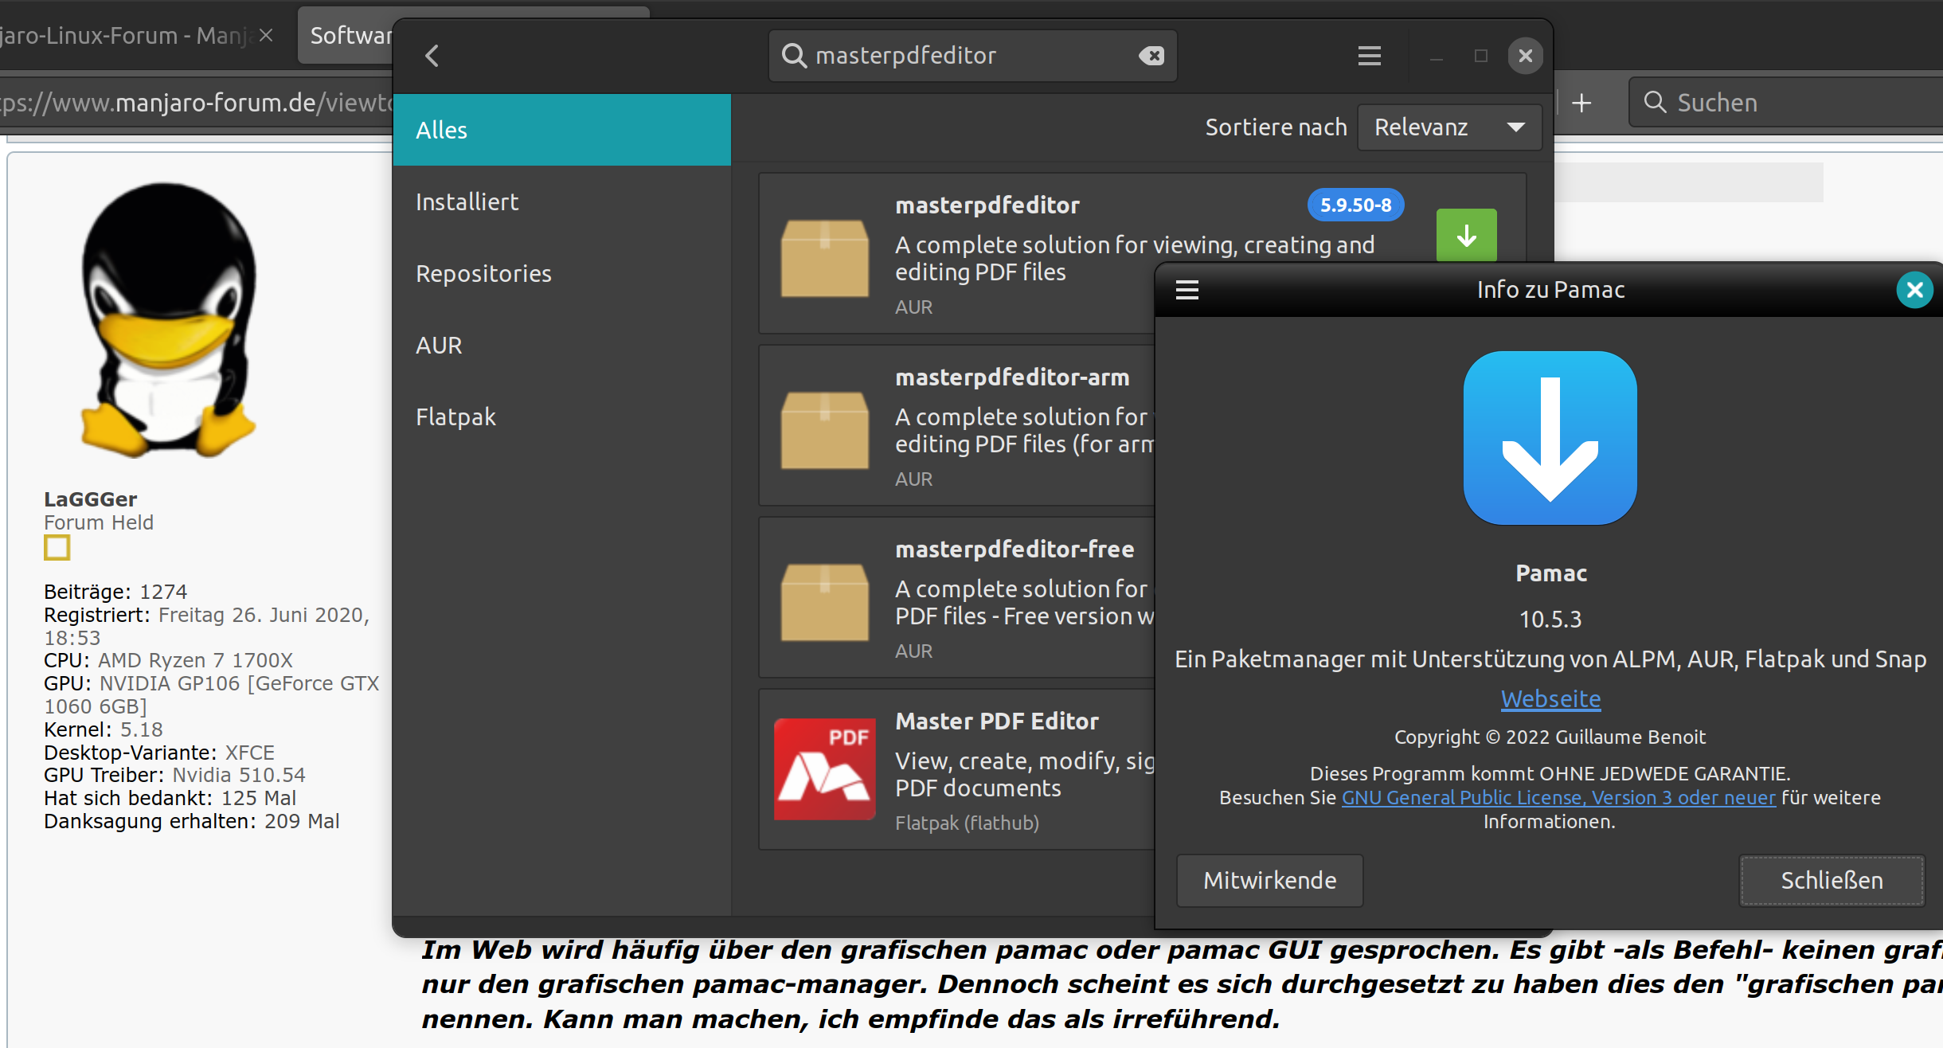Click the Mitwirkende button

click(1269, 881)
